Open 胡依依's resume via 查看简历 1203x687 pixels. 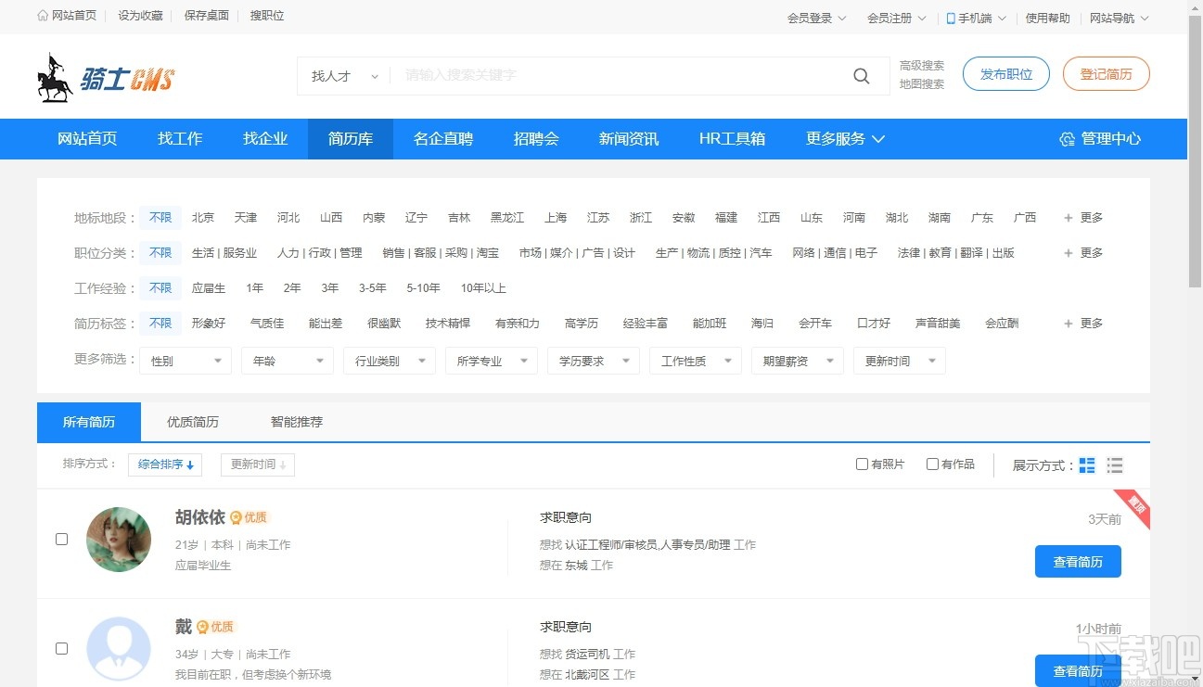pyautogui.click(x=1077, y=561)
